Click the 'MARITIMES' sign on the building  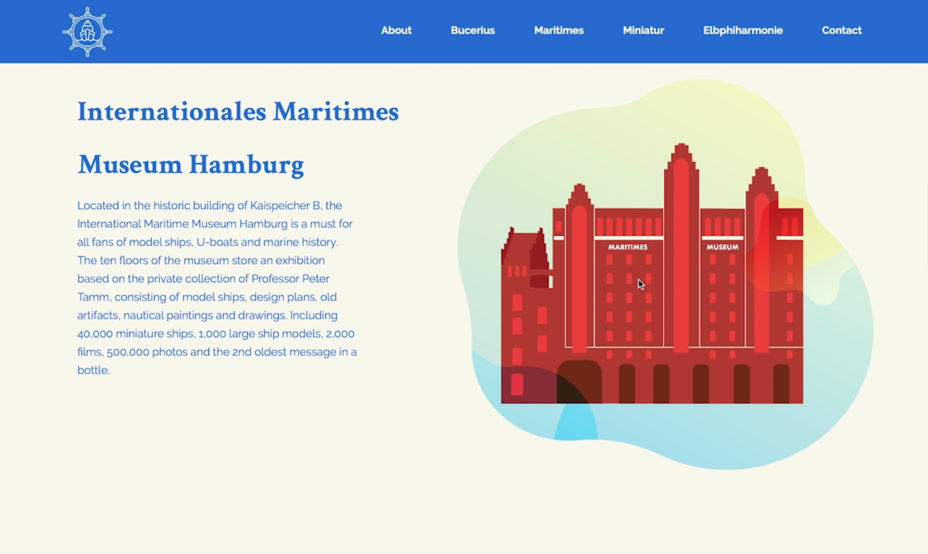point(628,247)
